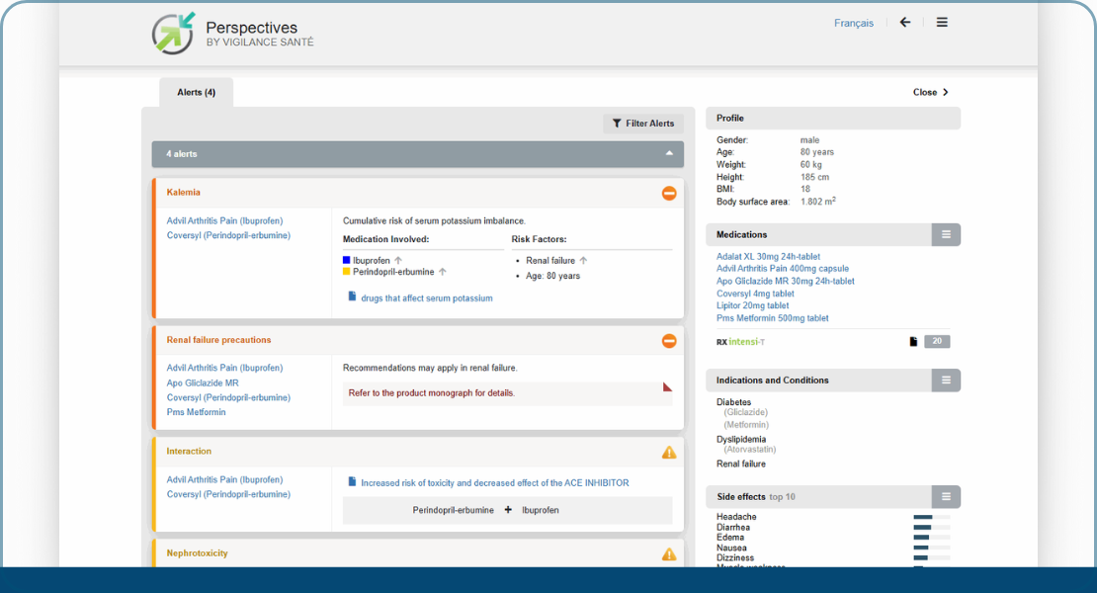Open the Indications and Conditions panel menu
Screen dimensions: 1097x593
pos(946,381)
